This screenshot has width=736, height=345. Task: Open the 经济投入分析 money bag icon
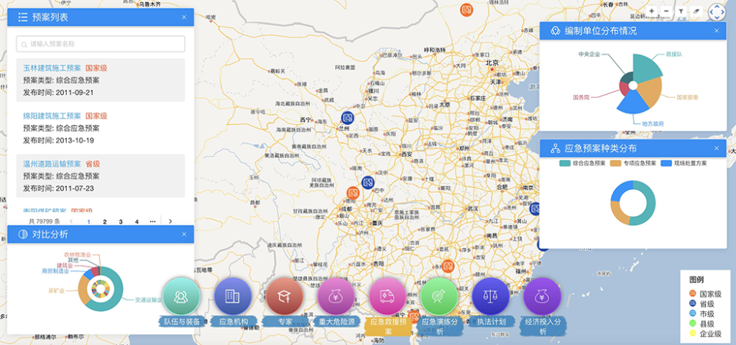pos(542,297)
